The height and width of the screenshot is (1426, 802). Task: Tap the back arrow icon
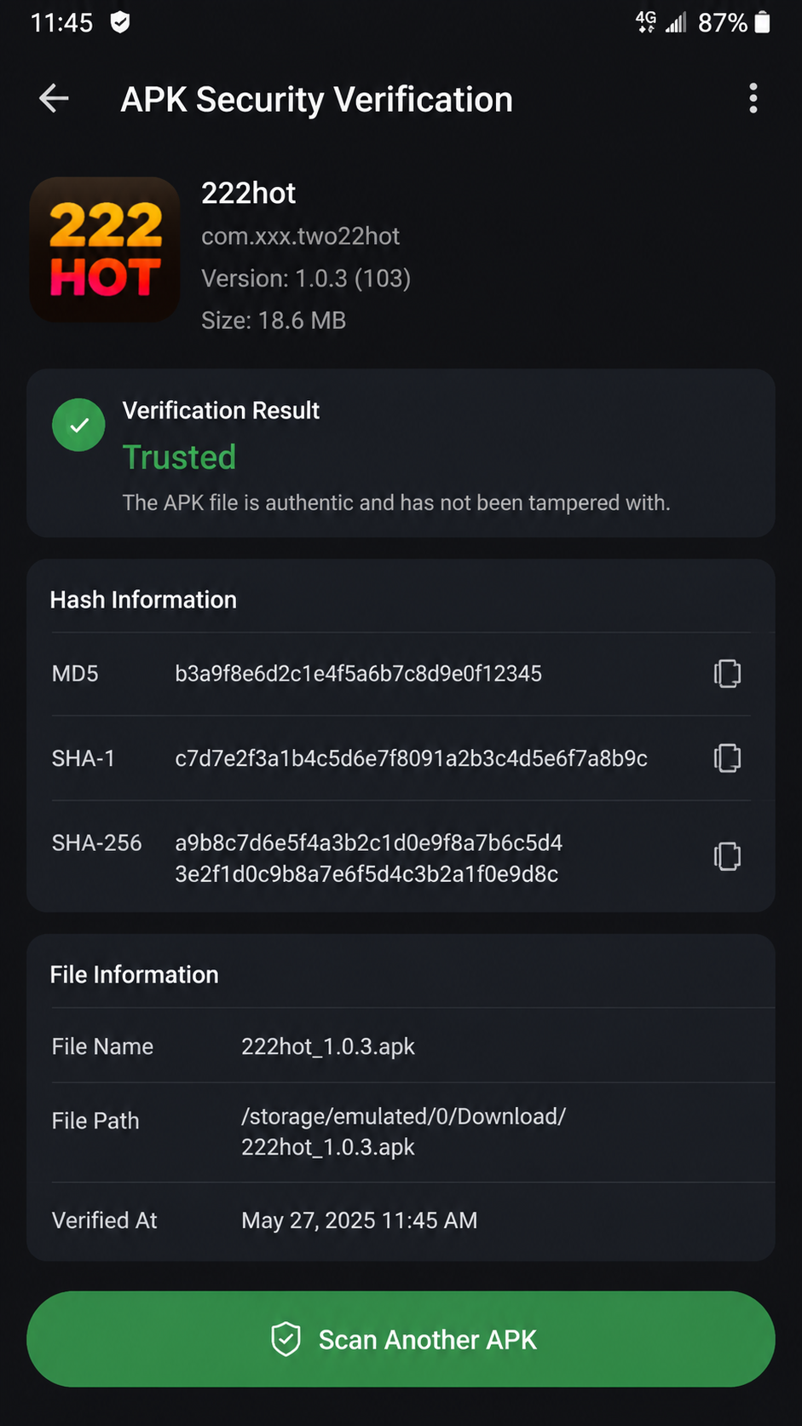54,99
